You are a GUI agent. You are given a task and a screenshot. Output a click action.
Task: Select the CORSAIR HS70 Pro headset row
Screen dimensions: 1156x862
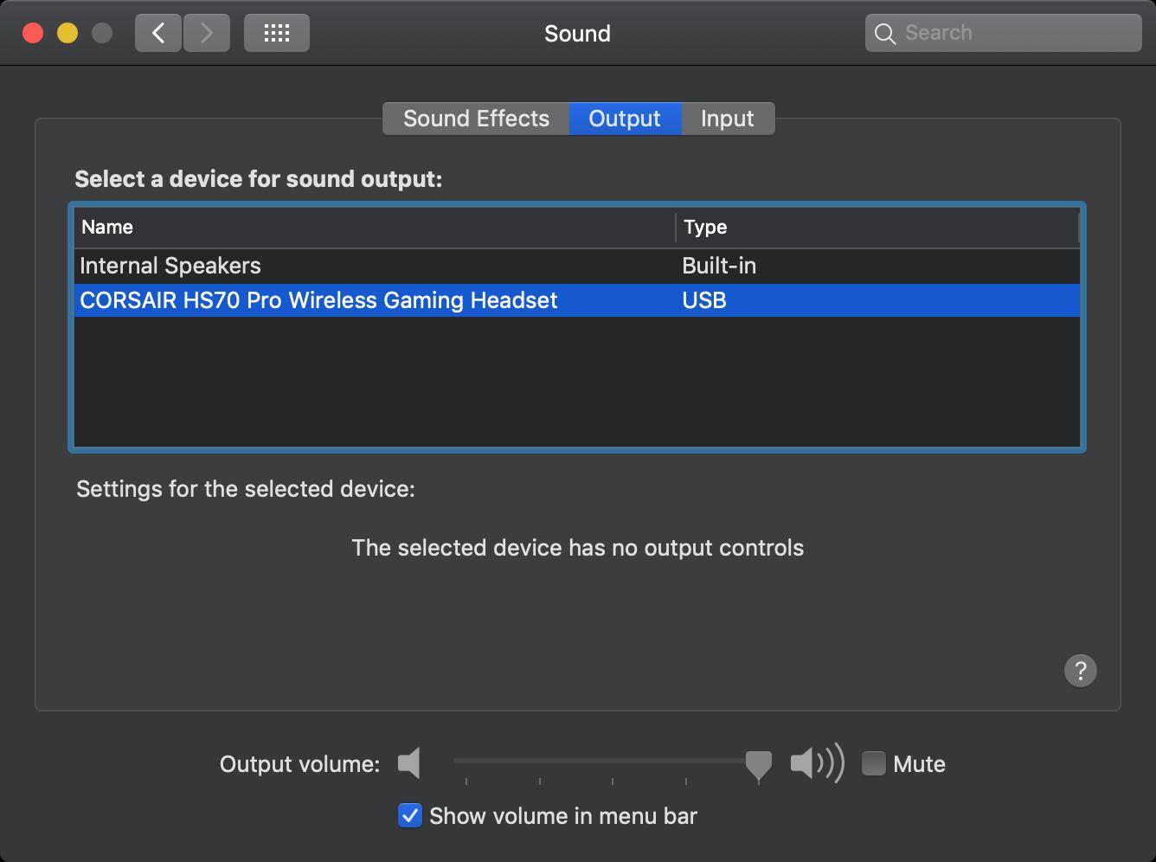318,300
